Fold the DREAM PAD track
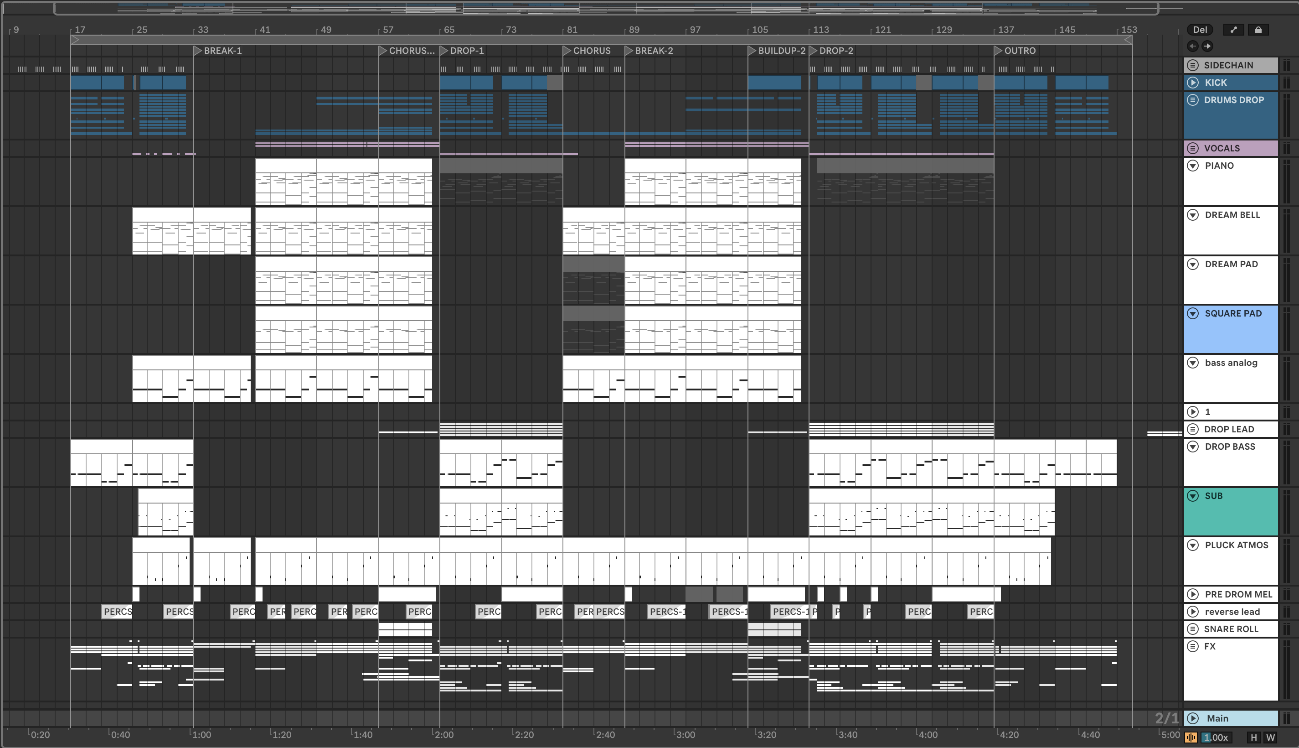 (1193, 265)
